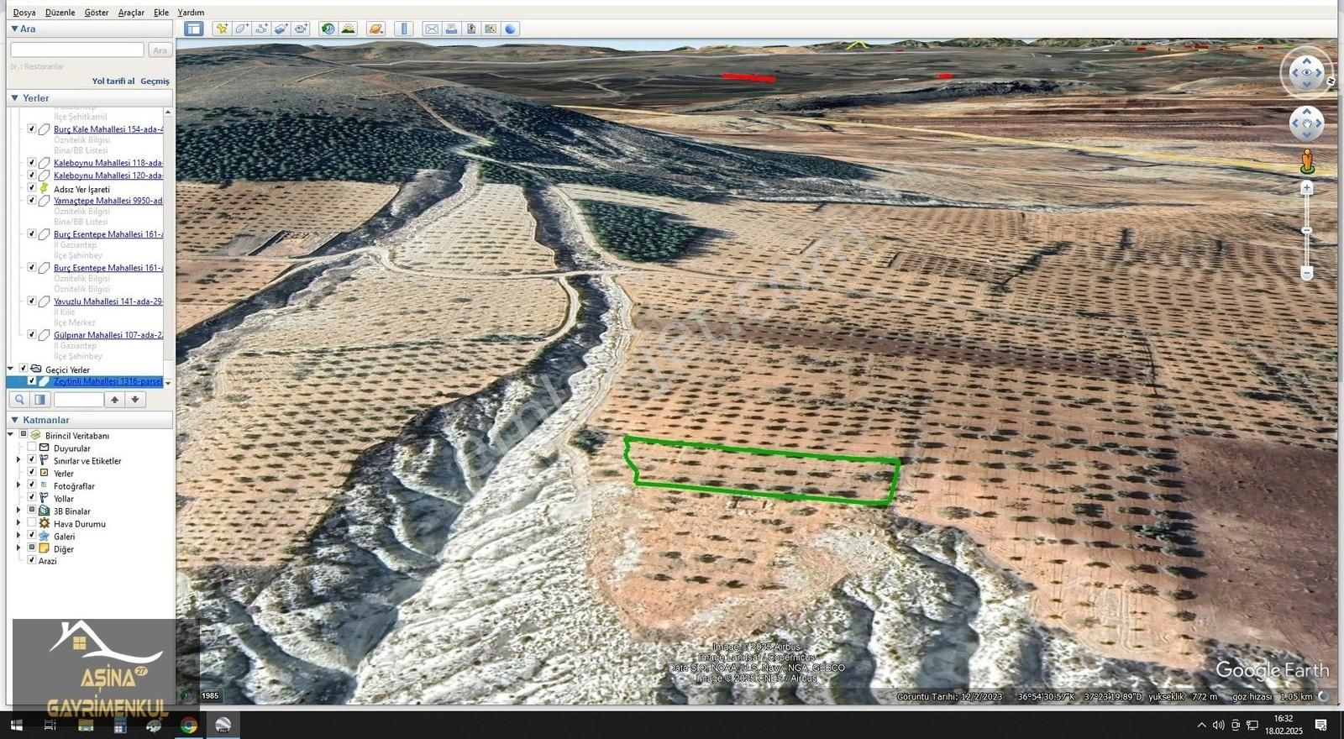
Task: Uncheck the Yollar layer checkbox
Action: click(x=32, y=498)
